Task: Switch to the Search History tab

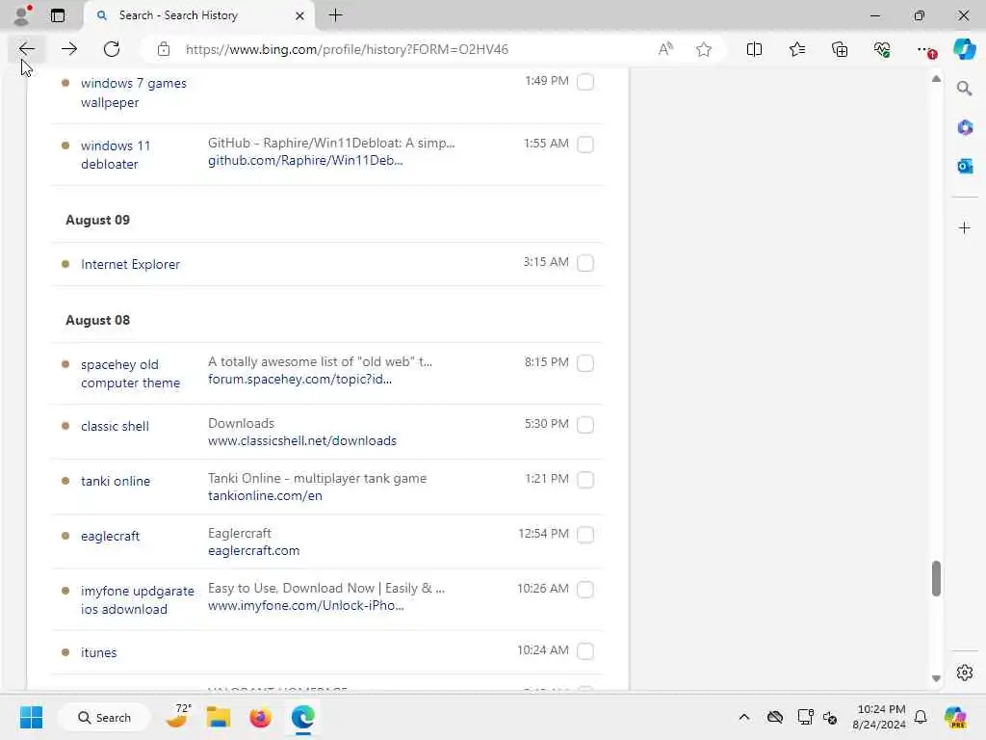Action: [x=198, y=15]
